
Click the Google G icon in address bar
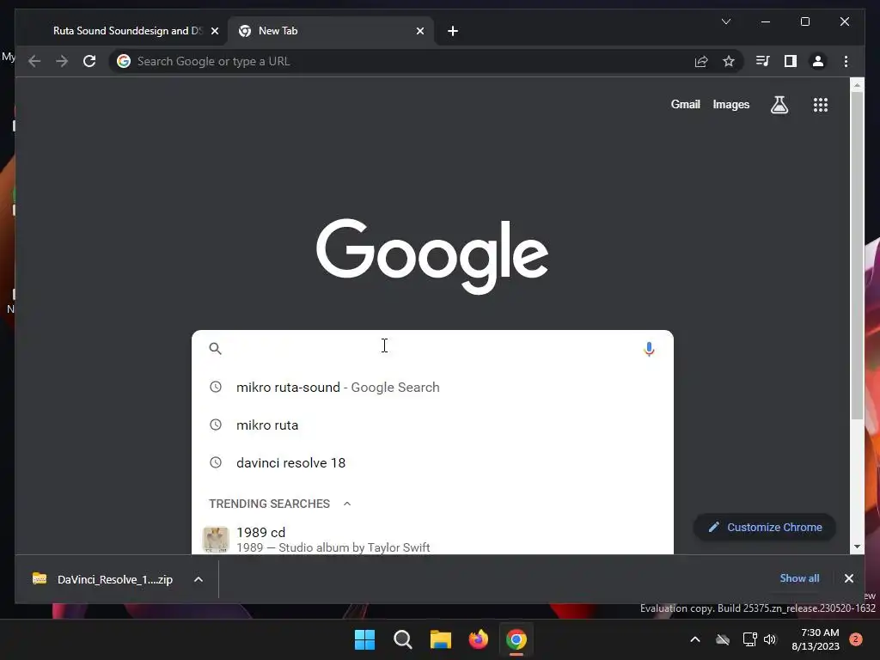pos(124,61)
